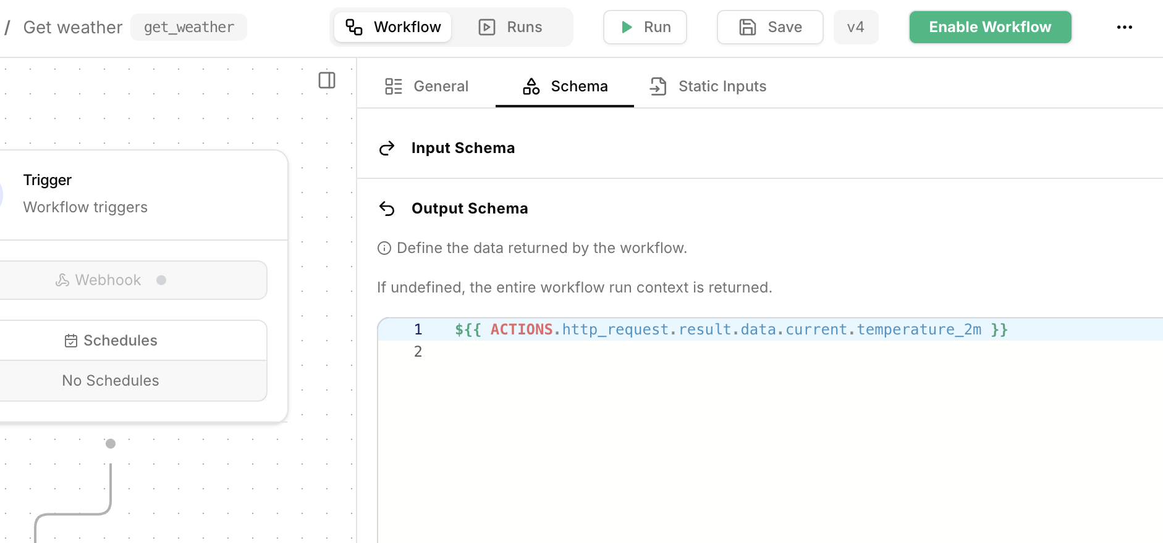The height and width of the screenshot is (543, 1163).
Task: Collapse the Output Schema section
Action: click(470, 209)
